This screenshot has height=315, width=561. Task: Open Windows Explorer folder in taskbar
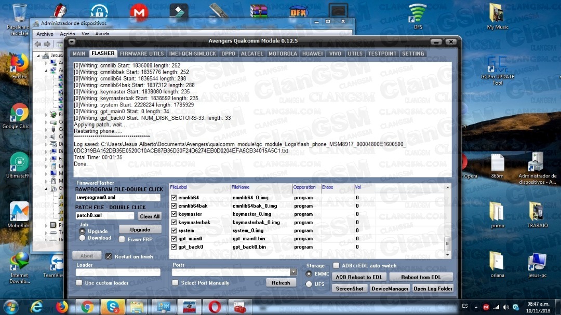click(x=137, y=307)
